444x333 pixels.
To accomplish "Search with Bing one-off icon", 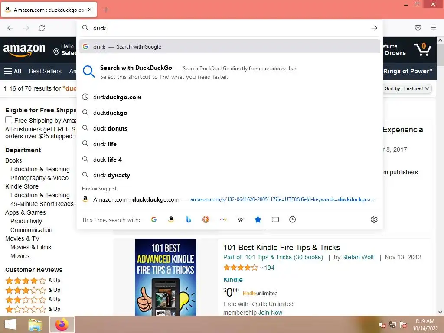I will pos(188,219).
